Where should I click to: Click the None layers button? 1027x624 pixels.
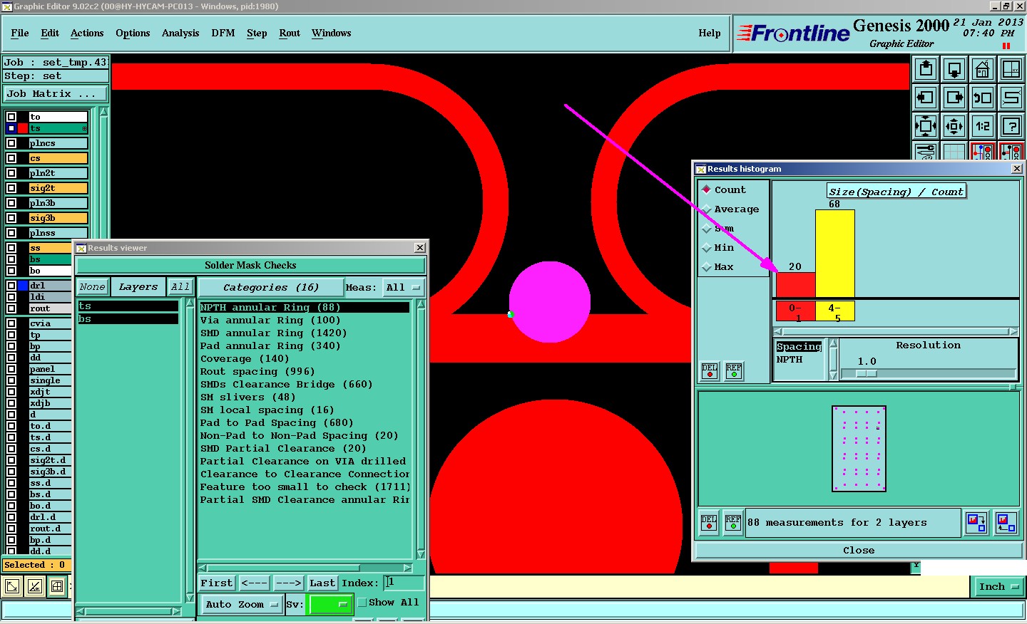tap(93, 287)
